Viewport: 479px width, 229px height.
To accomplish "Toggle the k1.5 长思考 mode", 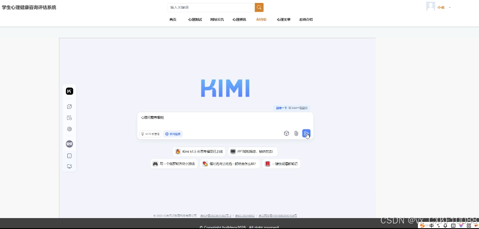I will tap(150, 134).
